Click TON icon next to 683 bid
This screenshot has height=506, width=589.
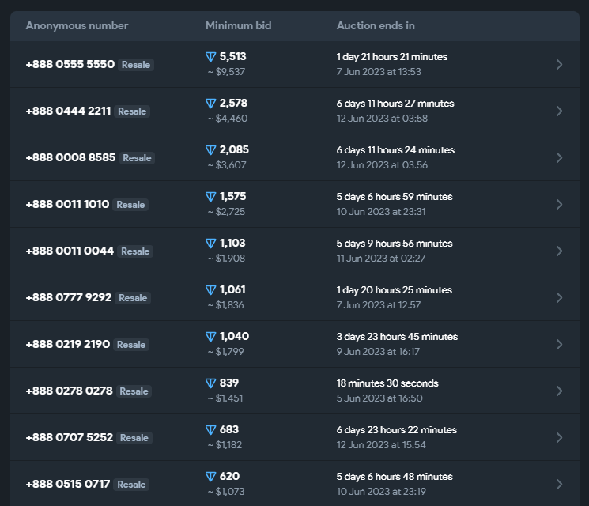pos(211,430)
